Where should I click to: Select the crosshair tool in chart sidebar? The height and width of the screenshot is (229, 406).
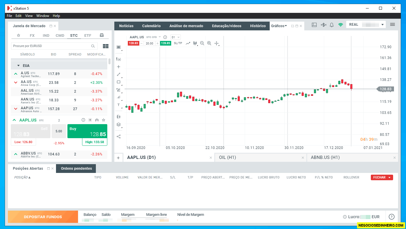(x=118, y=67)
